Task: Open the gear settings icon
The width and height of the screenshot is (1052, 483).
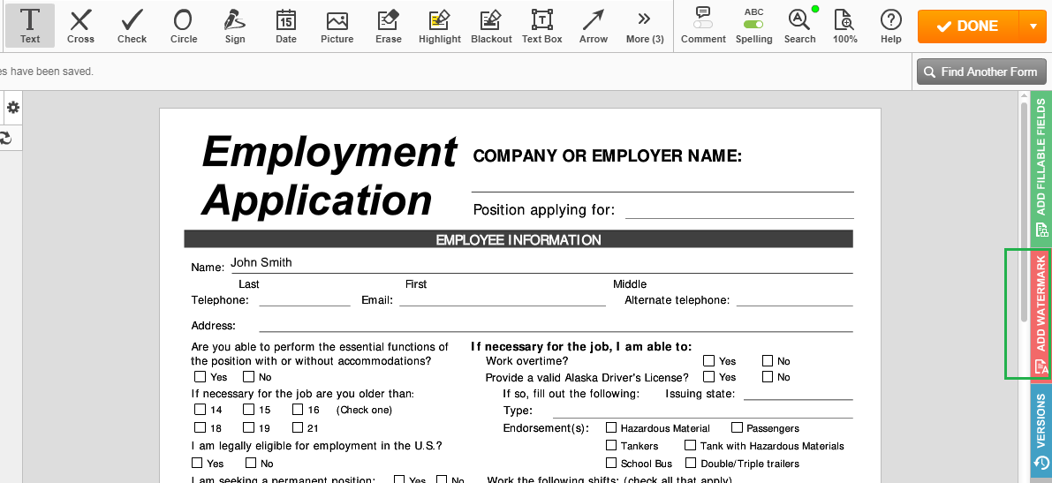Action: [12, 108]
